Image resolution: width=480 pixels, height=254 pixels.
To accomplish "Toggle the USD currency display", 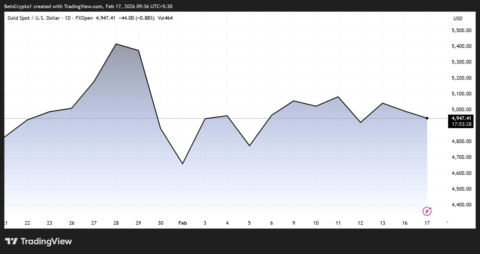I will click(x=461, y=18).
